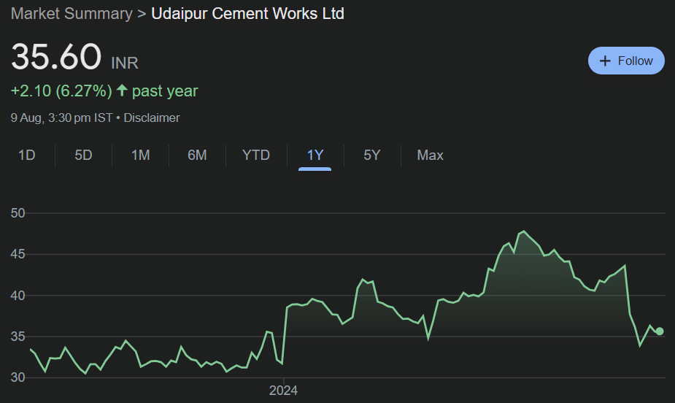
Task: Select the 6M time range tab
Action: coord(197,155)
